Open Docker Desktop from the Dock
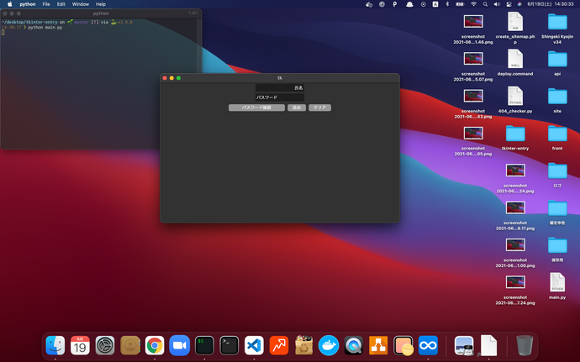This screenshot has width=580, height=362. 329,345
